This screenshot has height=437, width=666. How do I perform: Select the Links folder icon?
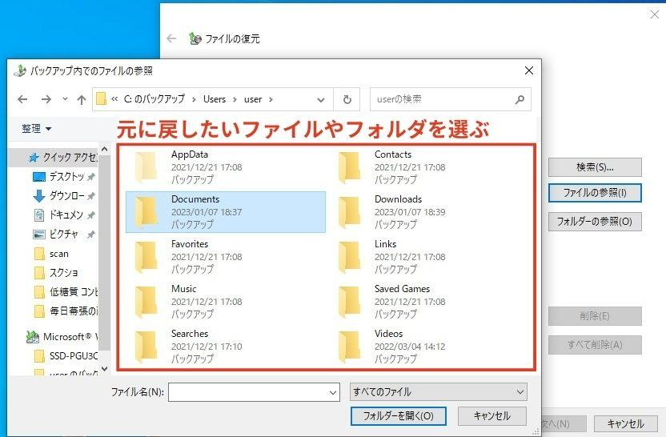click(x=349, y=256)
